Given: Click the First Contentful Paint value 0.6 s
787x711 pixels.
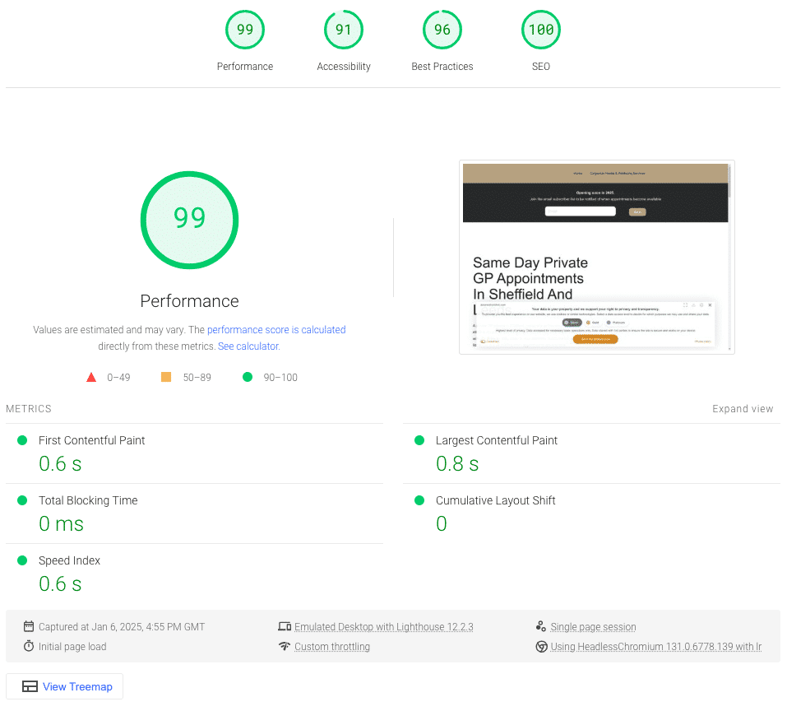Looking at the screenshot, I should 60,463.
